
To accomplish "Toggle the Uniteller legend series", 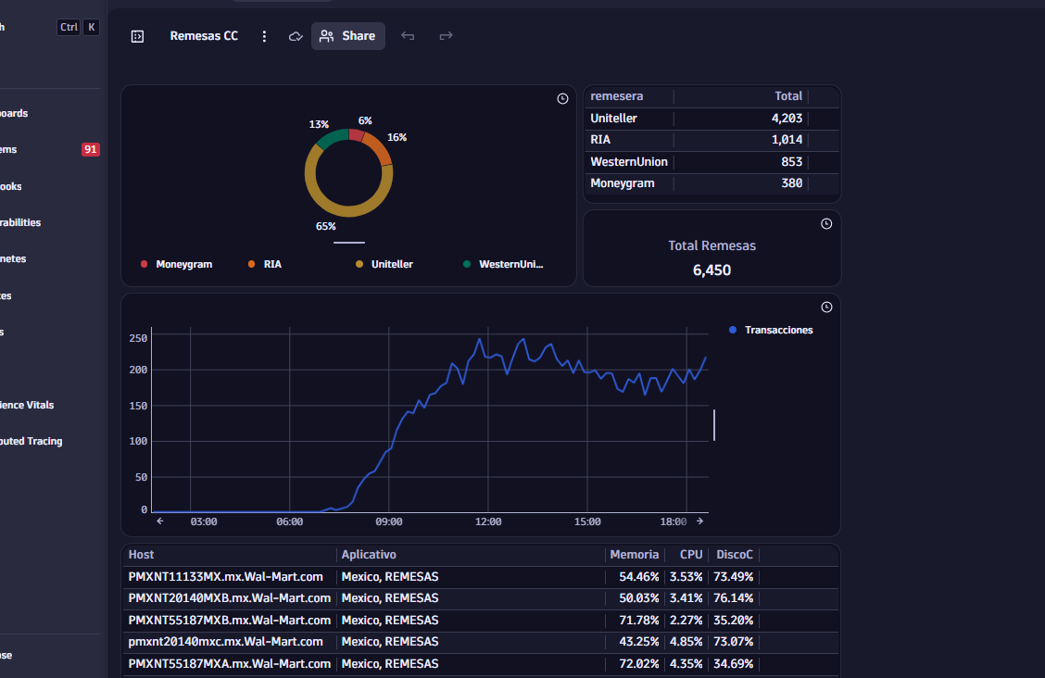I will click(x=384, y=264).
